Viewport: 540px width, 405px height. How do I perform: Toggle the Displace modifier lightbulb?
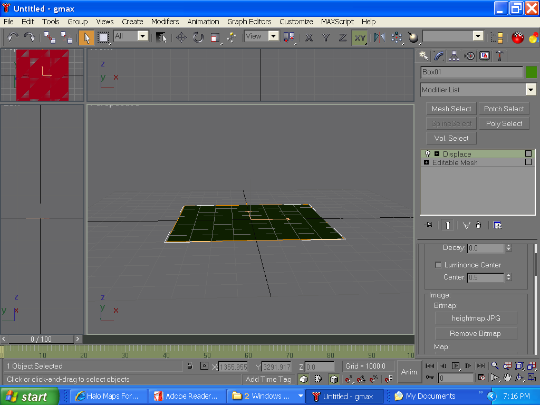(428, 154)
